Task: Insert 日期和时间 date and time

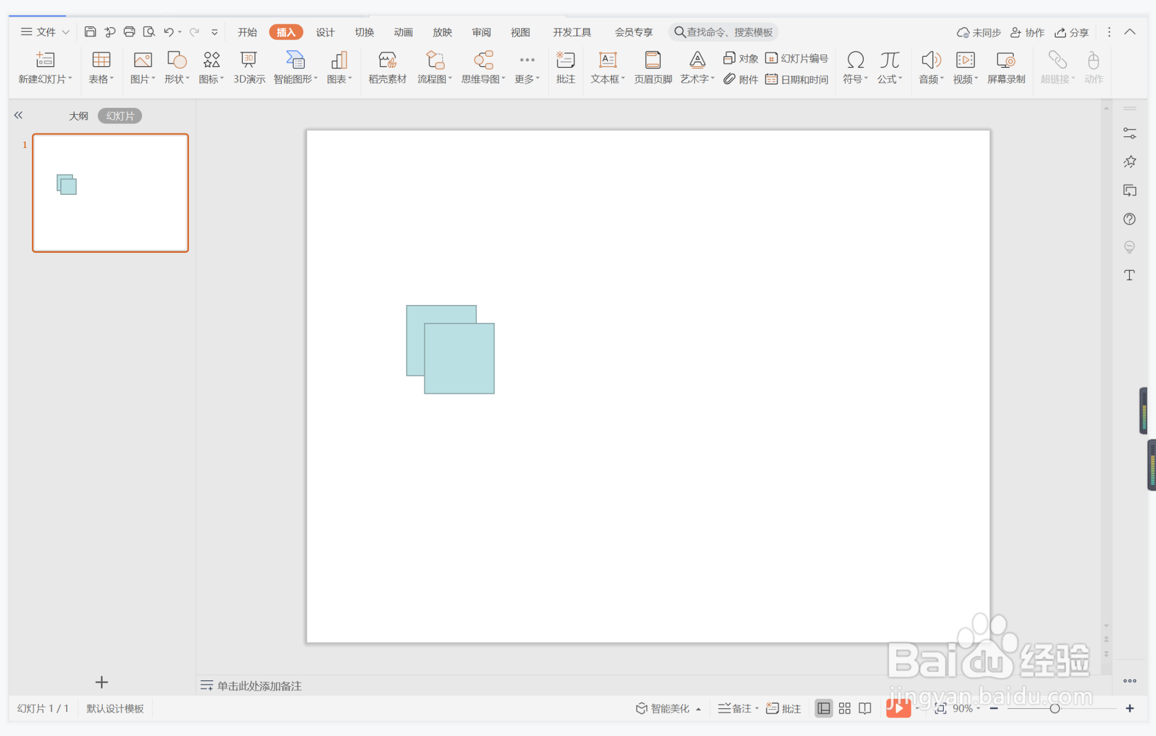Action: pos(797,79)
